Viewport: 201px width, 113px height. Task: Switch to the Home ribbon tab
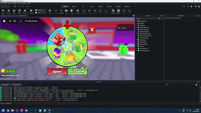pyautogui.click(x=65, y=6)
